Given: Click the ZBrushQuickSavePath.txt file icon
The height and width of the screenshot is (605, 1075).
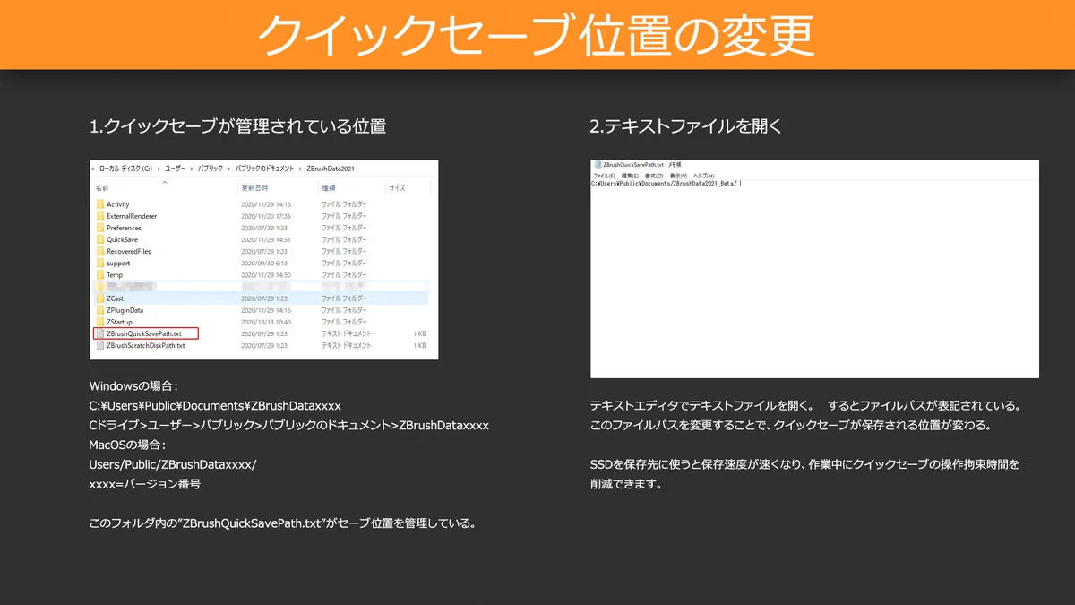Looking at the screenshot, I should [x=99, y=333].
